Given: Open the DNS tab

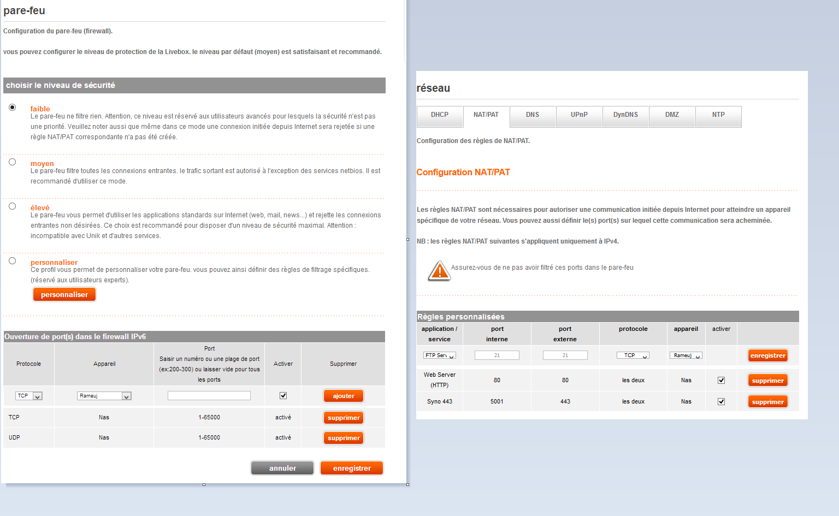Looking at the screenshot, I should pyautogui.click(x=533, y=116).
